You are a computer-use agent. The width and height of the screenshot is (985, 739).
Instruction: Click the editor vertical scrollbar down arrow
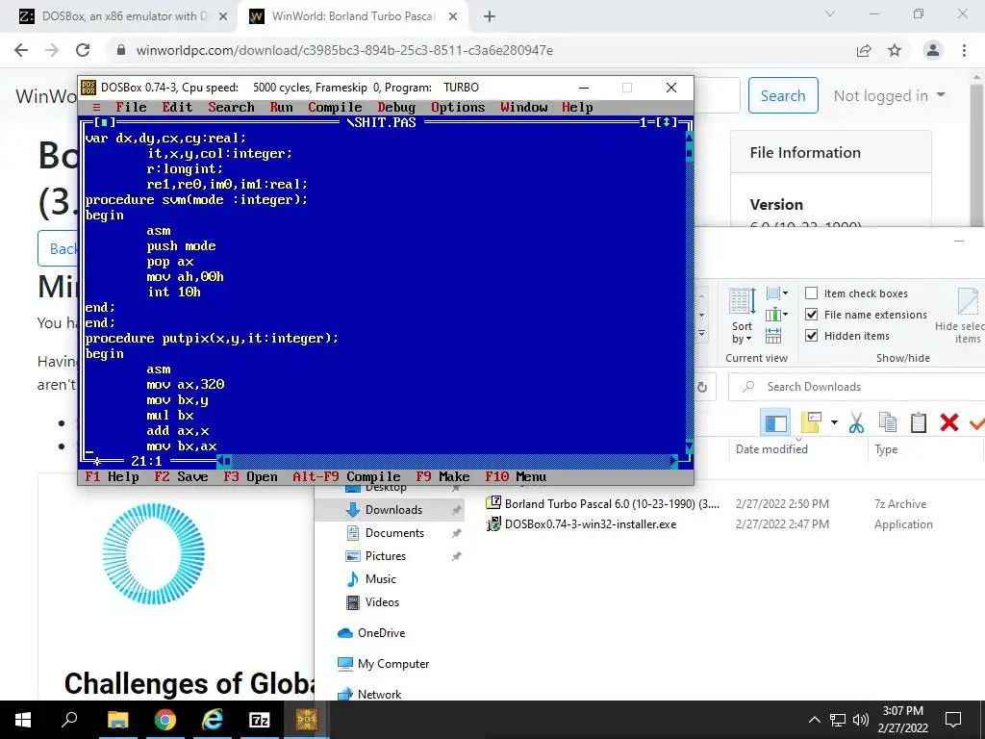tap(689, 446)
